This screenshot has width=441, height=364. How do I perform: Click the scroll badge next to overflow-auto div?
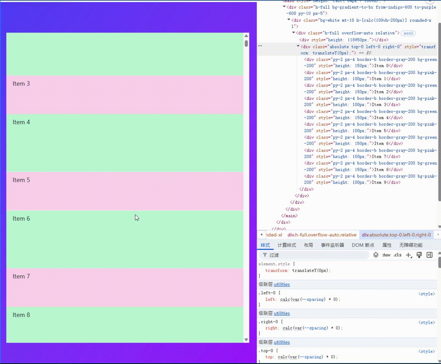[x=408, y=33]
